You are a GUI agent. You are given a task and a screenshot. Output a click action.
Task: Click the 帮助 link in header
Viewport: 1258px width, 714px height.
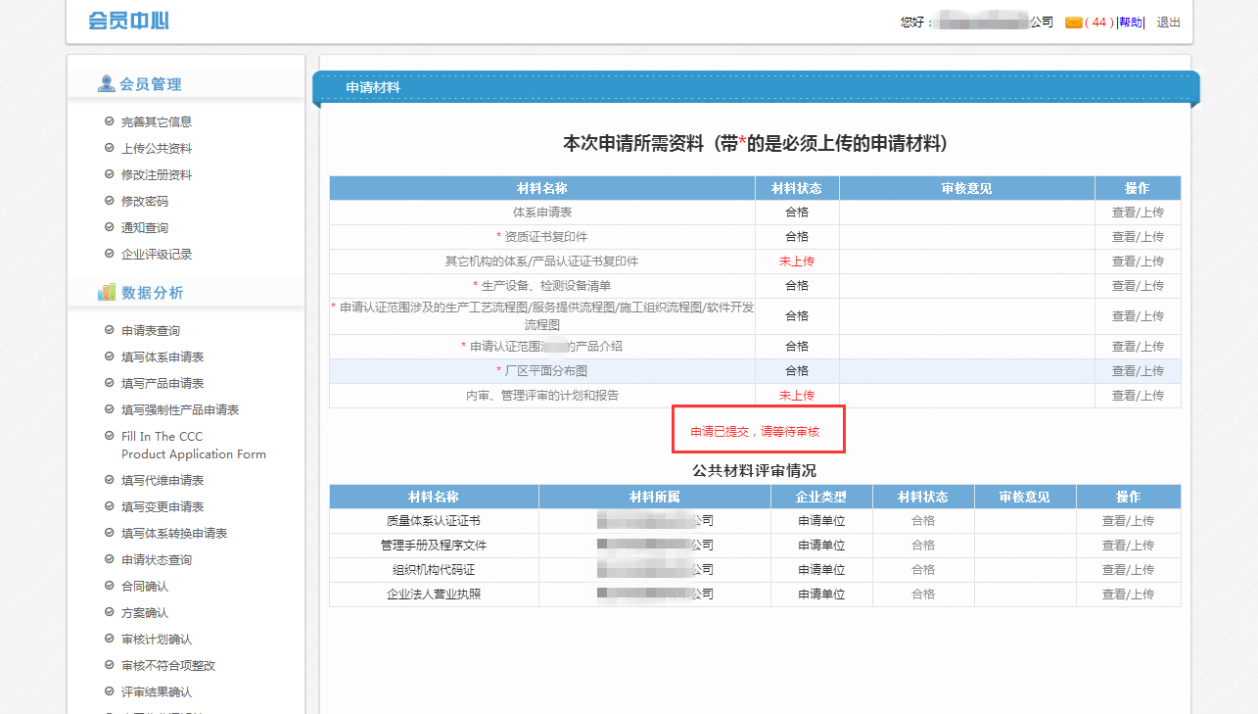(x=1130, y=23)
